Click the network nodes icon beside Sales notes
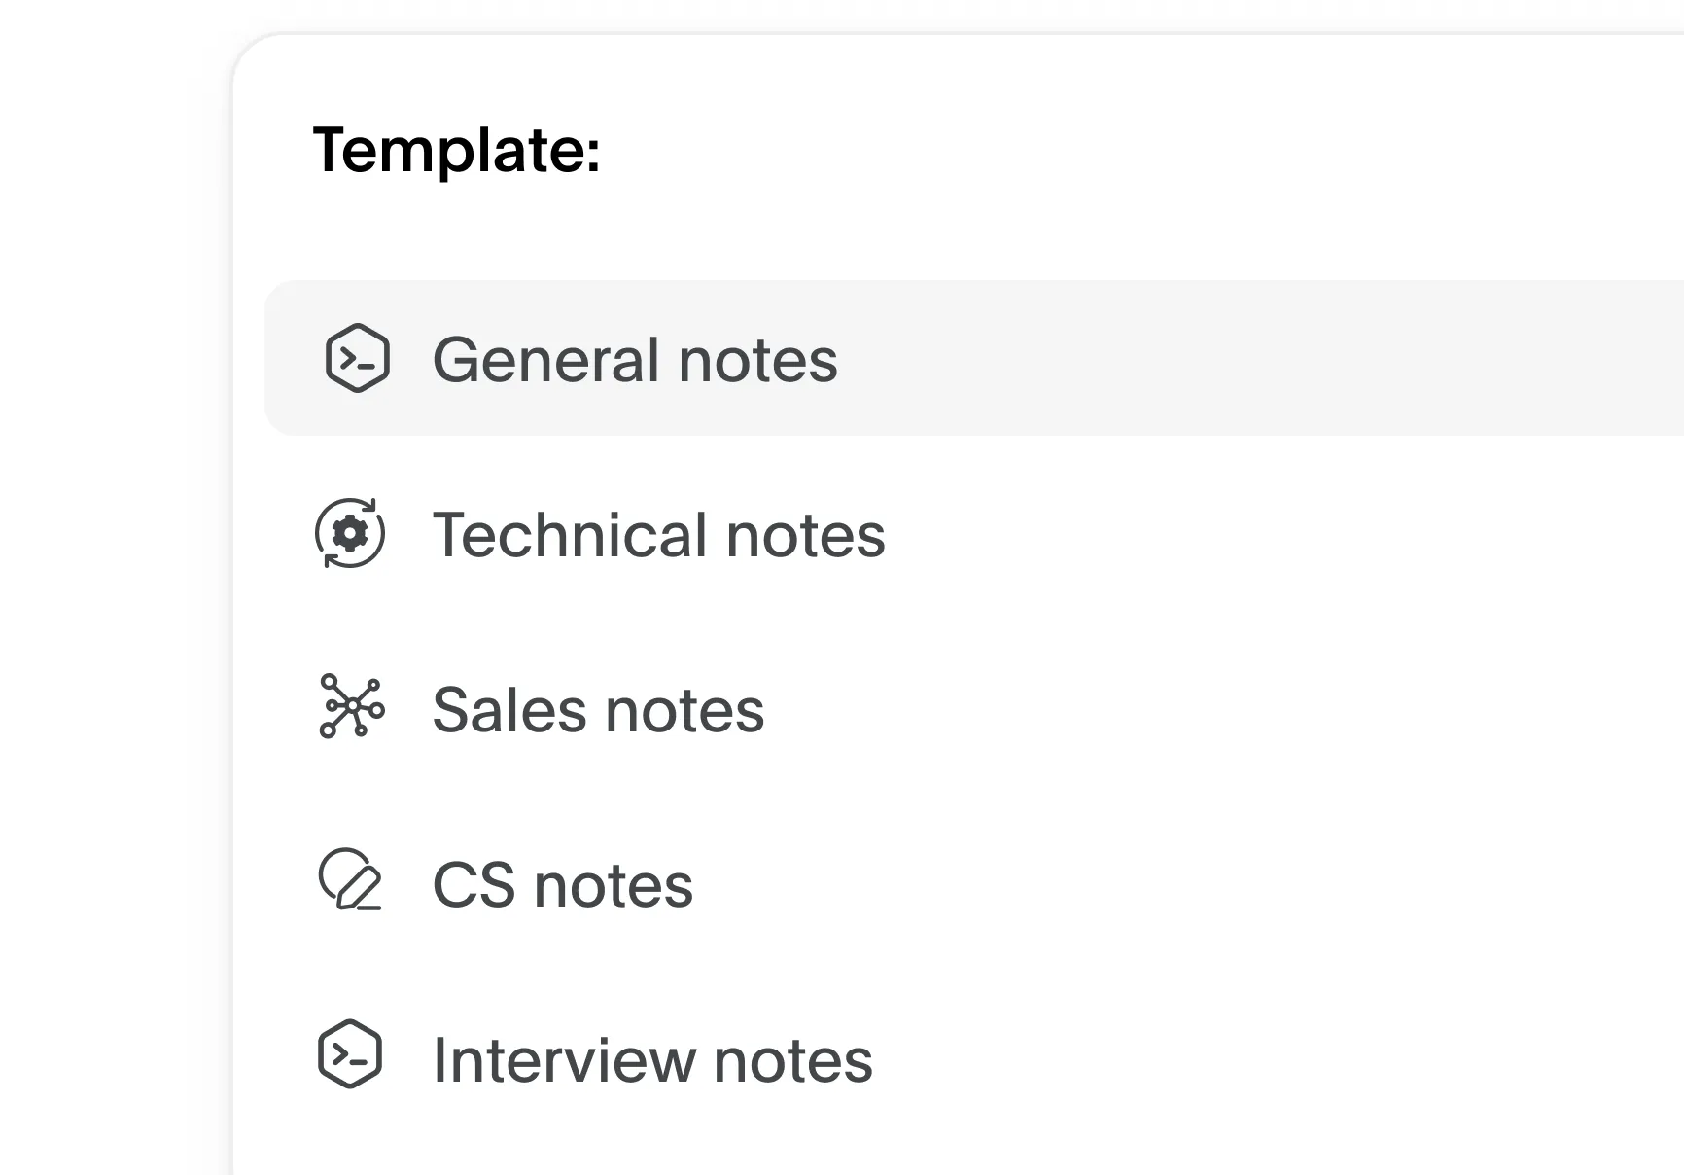Image resolution: width=1684 pixels, height=1175 pixels. click(x=352, y=706)
